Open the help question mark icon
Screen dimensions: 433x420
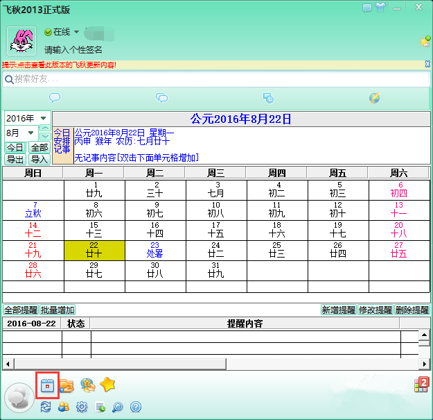coord(136,407)
